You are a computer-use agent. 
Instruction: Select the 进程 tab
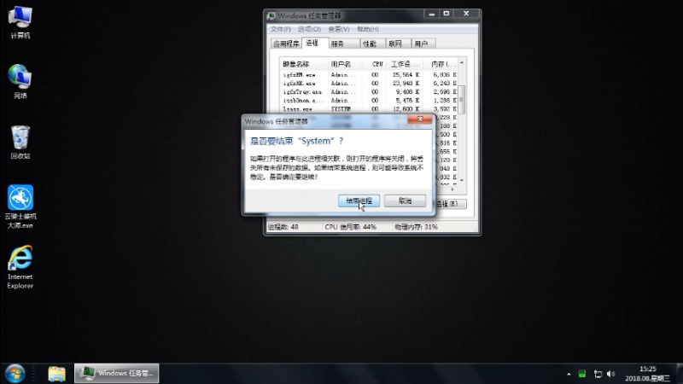pos(312,44)
